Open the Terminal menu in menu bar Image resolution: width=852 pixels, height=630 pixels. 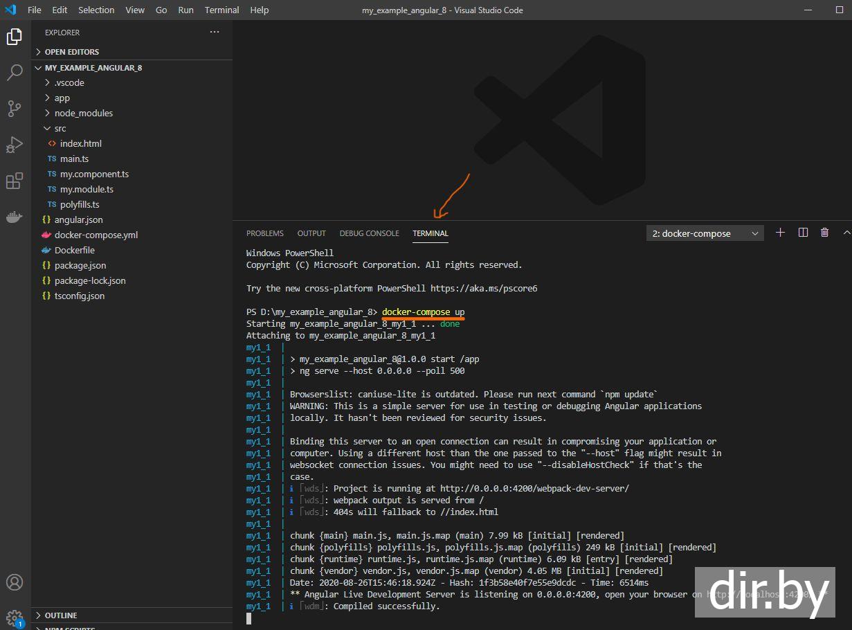pyautogui.click(x=221, y=10)
